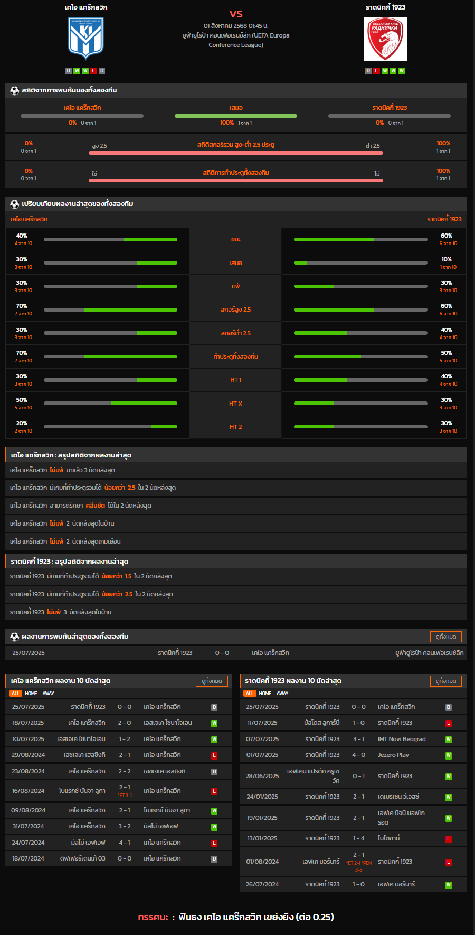Click Radnički's 60% win progress bar
The width and height of the screenshot is (475, 935).
(x=360, y=239)
